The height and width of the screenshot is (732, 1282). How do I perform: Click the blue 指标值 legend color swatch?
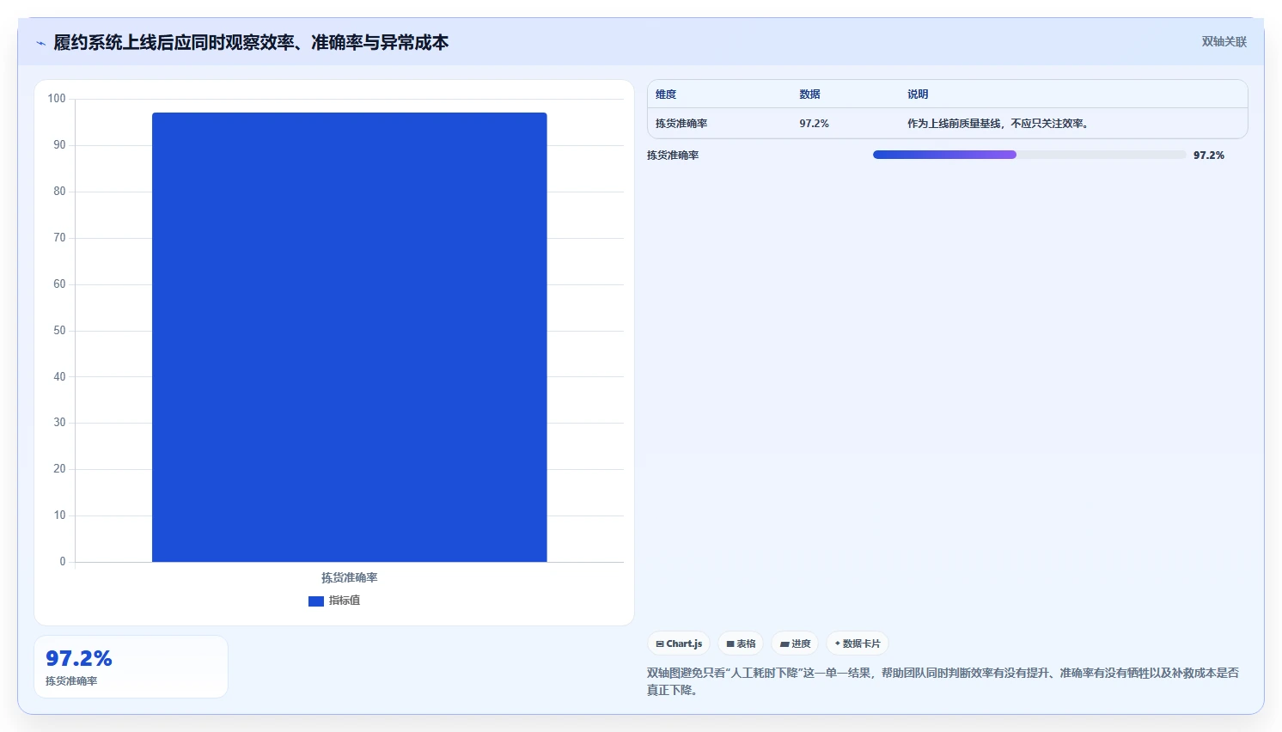coord(316,601)
